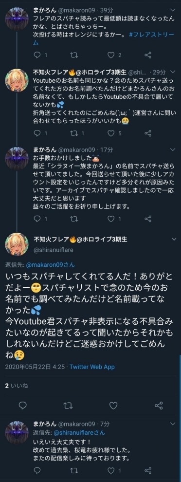This screenshot has height=482, width=181.
Task: Share the 29分 Flare tweet
Action: click(148, 133)
